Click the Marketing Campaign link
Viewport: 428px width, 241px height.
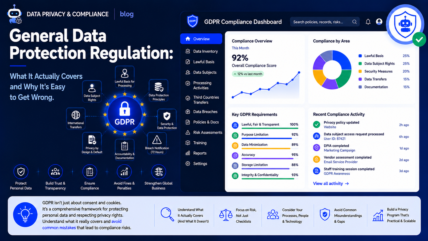pyautogui.click(x=339, y=150)
